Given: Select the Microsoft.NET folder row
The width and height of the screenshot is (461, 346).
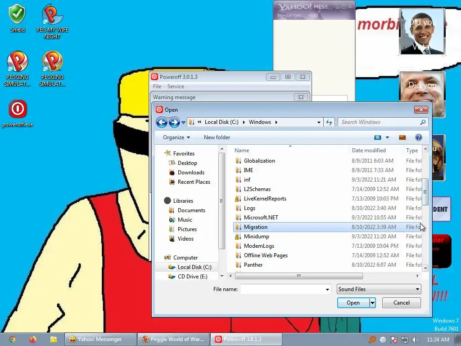Looking at the screenshot, I should coord(328,218).
